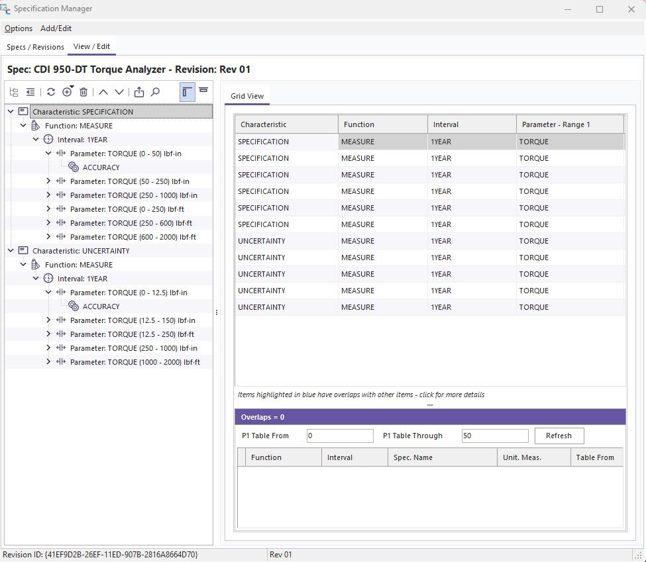Open the Options menu
The height and width of the screenshot is (562, 646).
click(x=19, y=28)
